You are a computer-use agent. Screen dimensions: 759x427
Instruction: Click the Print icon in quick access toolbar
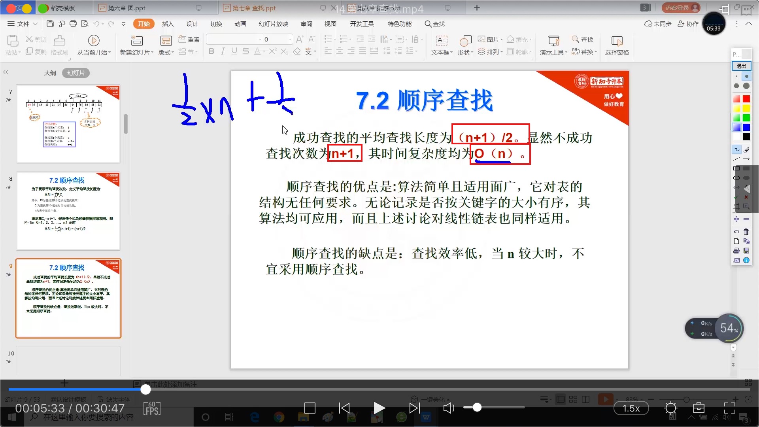tap(73, 24)
